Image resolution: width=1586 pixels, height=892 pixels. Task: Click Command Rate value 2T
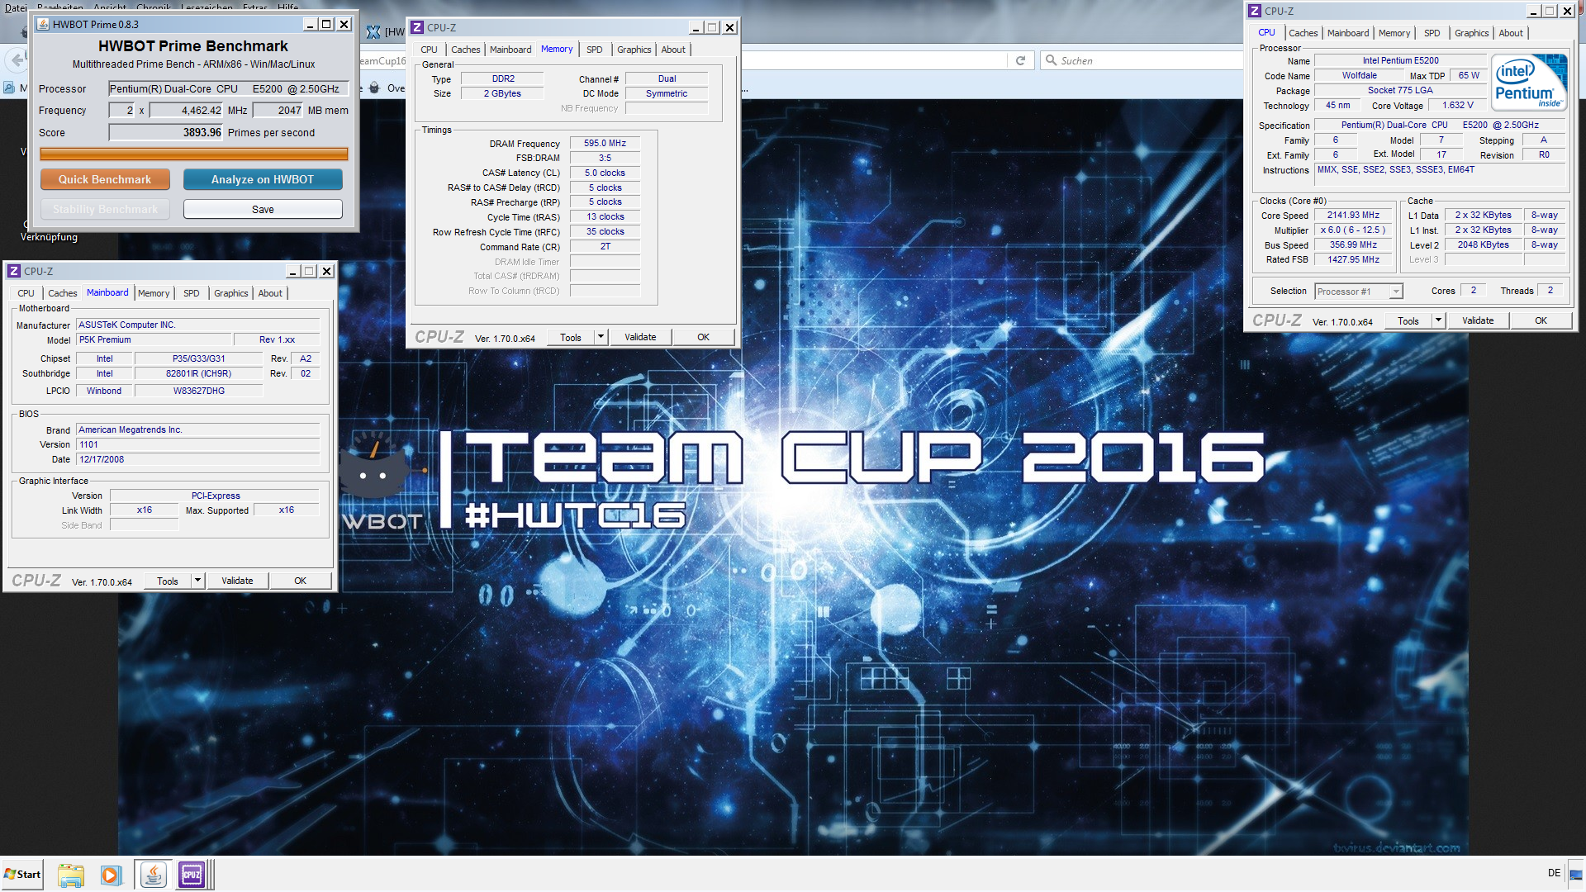(605, 246)
